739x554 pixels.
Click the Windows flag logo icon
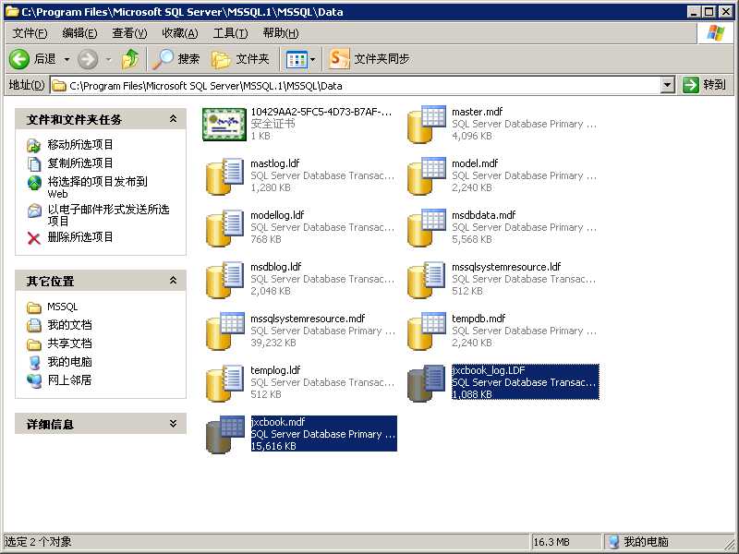pos(715,33)
